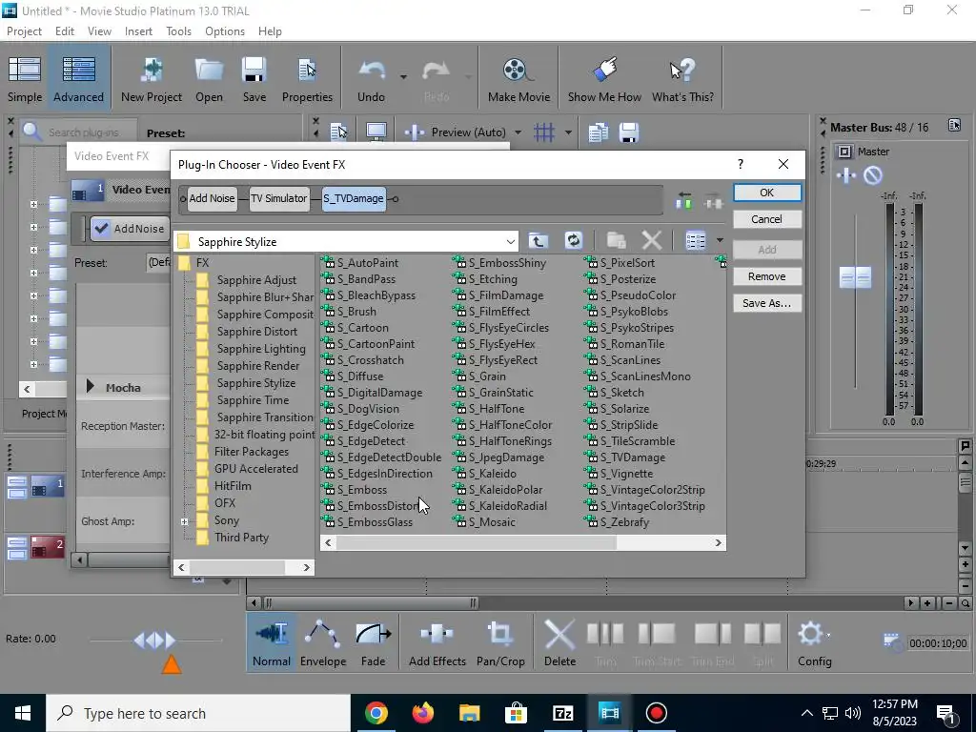
Task: Create a New Project
Action: click(x=152, y=80)
